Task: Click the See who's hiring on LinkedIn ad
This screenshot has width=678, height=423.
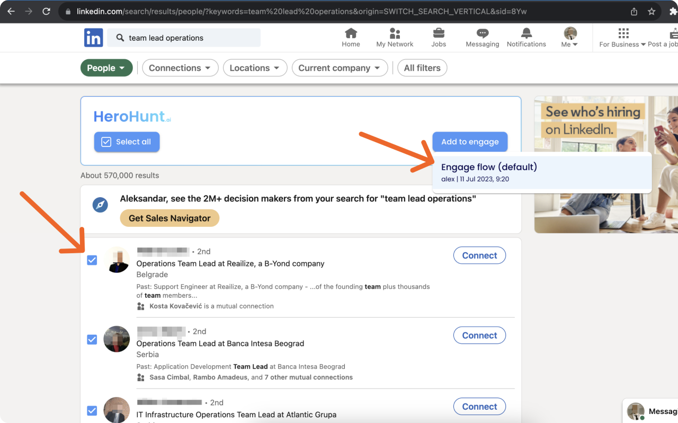Action: [606, 164]
